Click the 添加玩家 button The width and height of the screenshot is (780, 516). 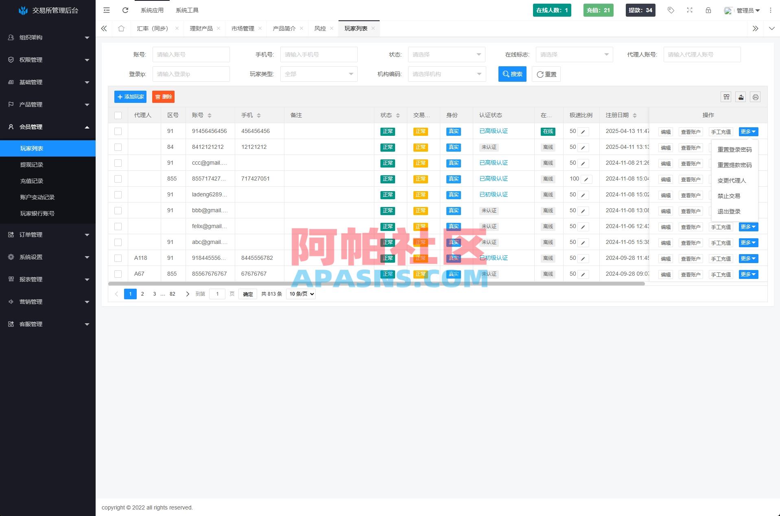click(x=130, y=97)
